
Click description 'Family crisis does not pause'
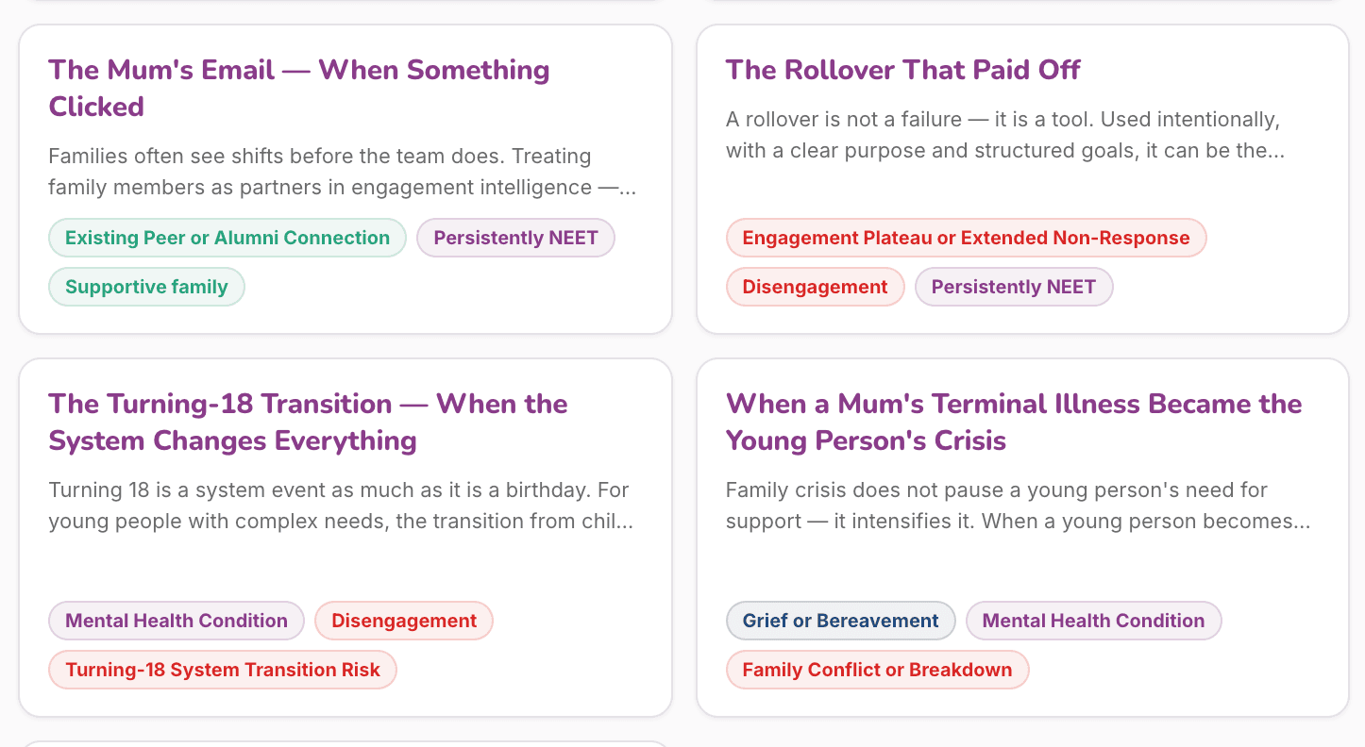pyautogui.click(x=1018, y=506)
